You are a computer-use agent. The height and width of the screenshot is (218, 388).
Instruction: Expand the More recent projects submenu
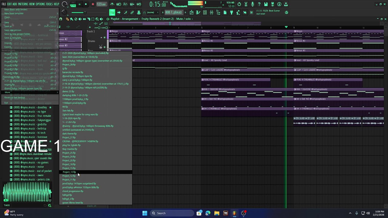(x=30, y=92)
